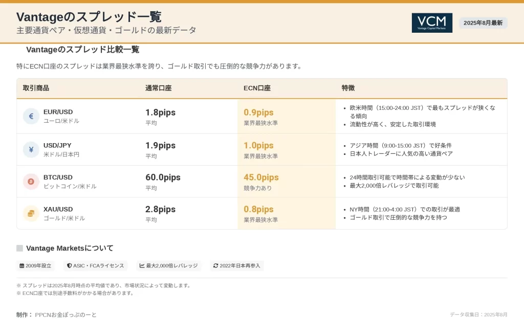The image size is (524, 319).
Task: Click the 2025年8月最新 badge
Action: pyautogui.click(x=483, y=22)
